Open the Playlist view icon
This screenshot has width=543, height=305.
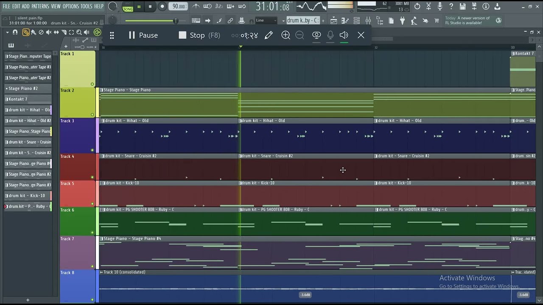point(333,21)
